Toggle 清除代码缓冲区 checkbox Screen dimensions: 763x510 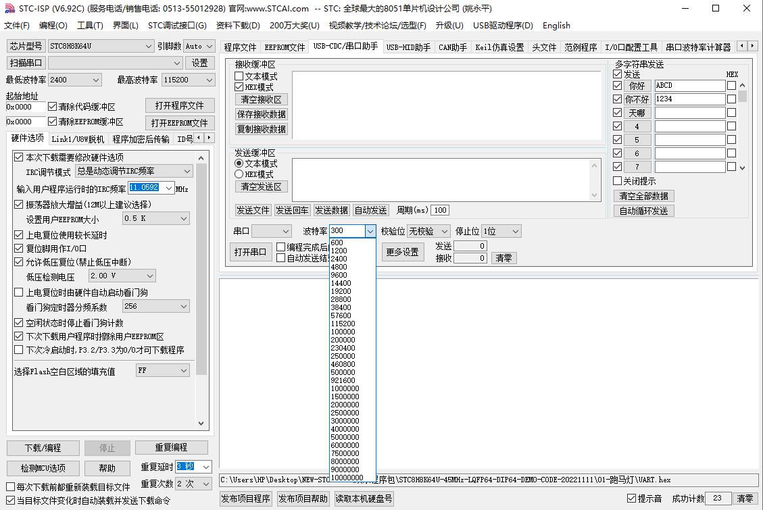click(x=53, y=107)
